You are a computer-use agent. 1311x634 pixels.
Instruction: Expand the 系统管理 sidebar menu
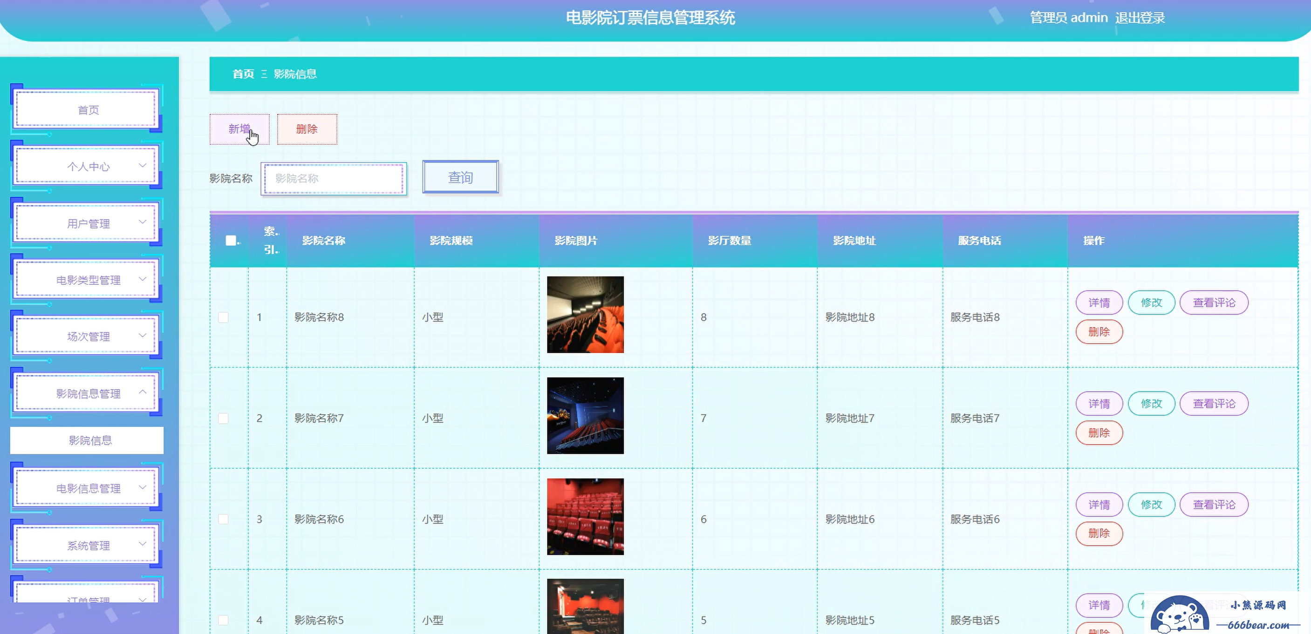(87, 546)
